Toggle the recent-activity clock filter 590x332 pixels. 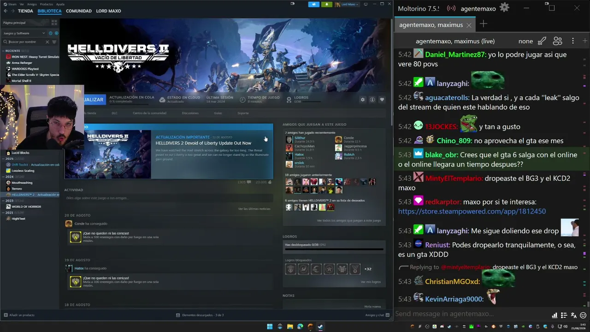(x=50, y=33)
